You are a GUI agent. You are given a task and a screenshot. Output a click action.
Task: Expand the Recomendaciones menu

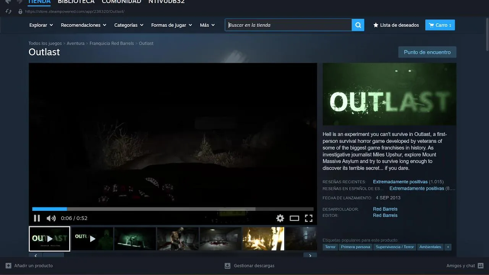(83, 25)
